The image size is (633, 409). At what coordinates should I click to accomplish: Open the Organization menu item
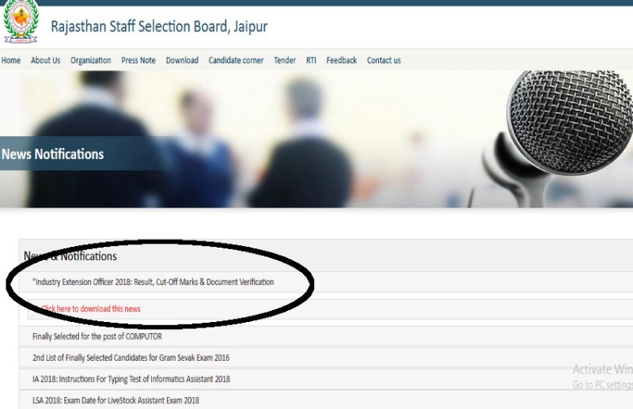(90, 60)
